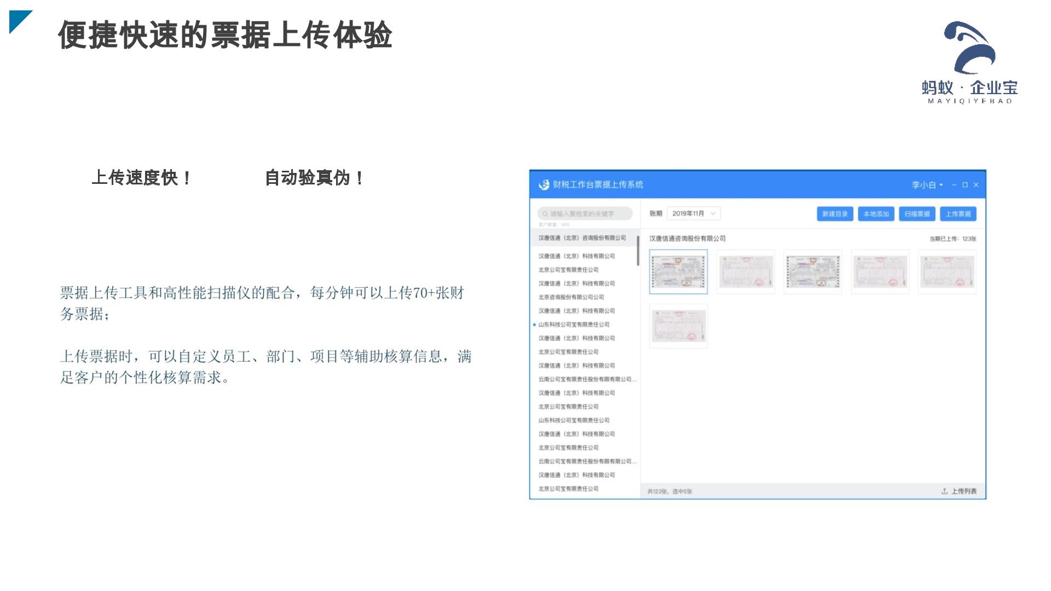Image resolution: width=1051 pixels, height=591 pixels.
Task: Select 汉唐信通（北京）咨询股份有限公司 in the company list
Action: [x=582, y=238]
